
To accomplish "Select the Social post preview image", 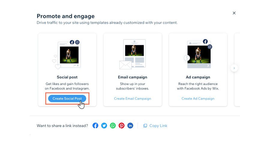I will (x=69, y=55).
